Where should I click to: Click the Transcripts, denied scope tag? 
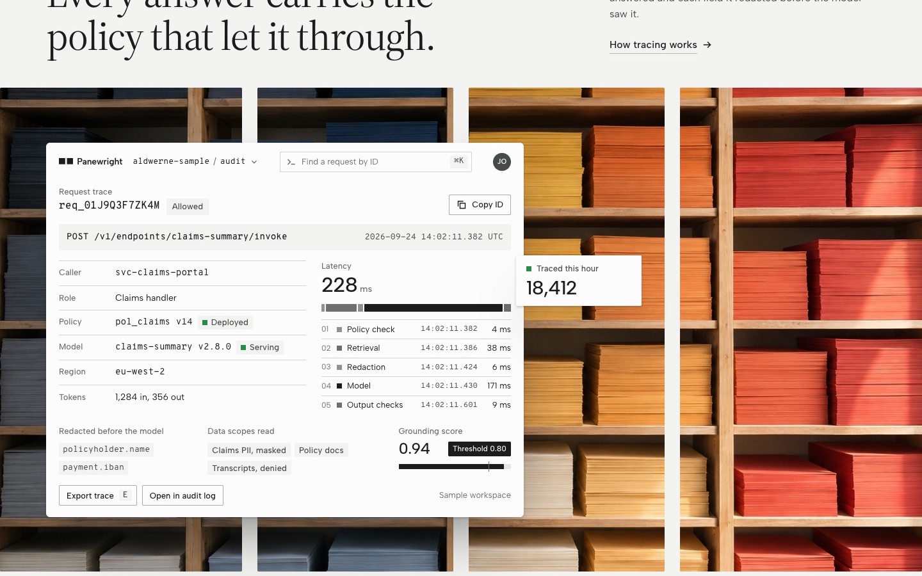(x=250, y=468)
